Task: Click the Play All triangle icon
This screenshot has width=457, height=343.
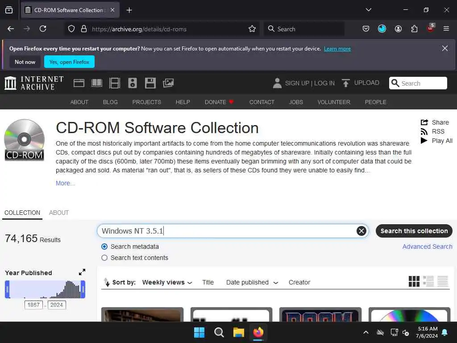Action: tap(424, 141)
